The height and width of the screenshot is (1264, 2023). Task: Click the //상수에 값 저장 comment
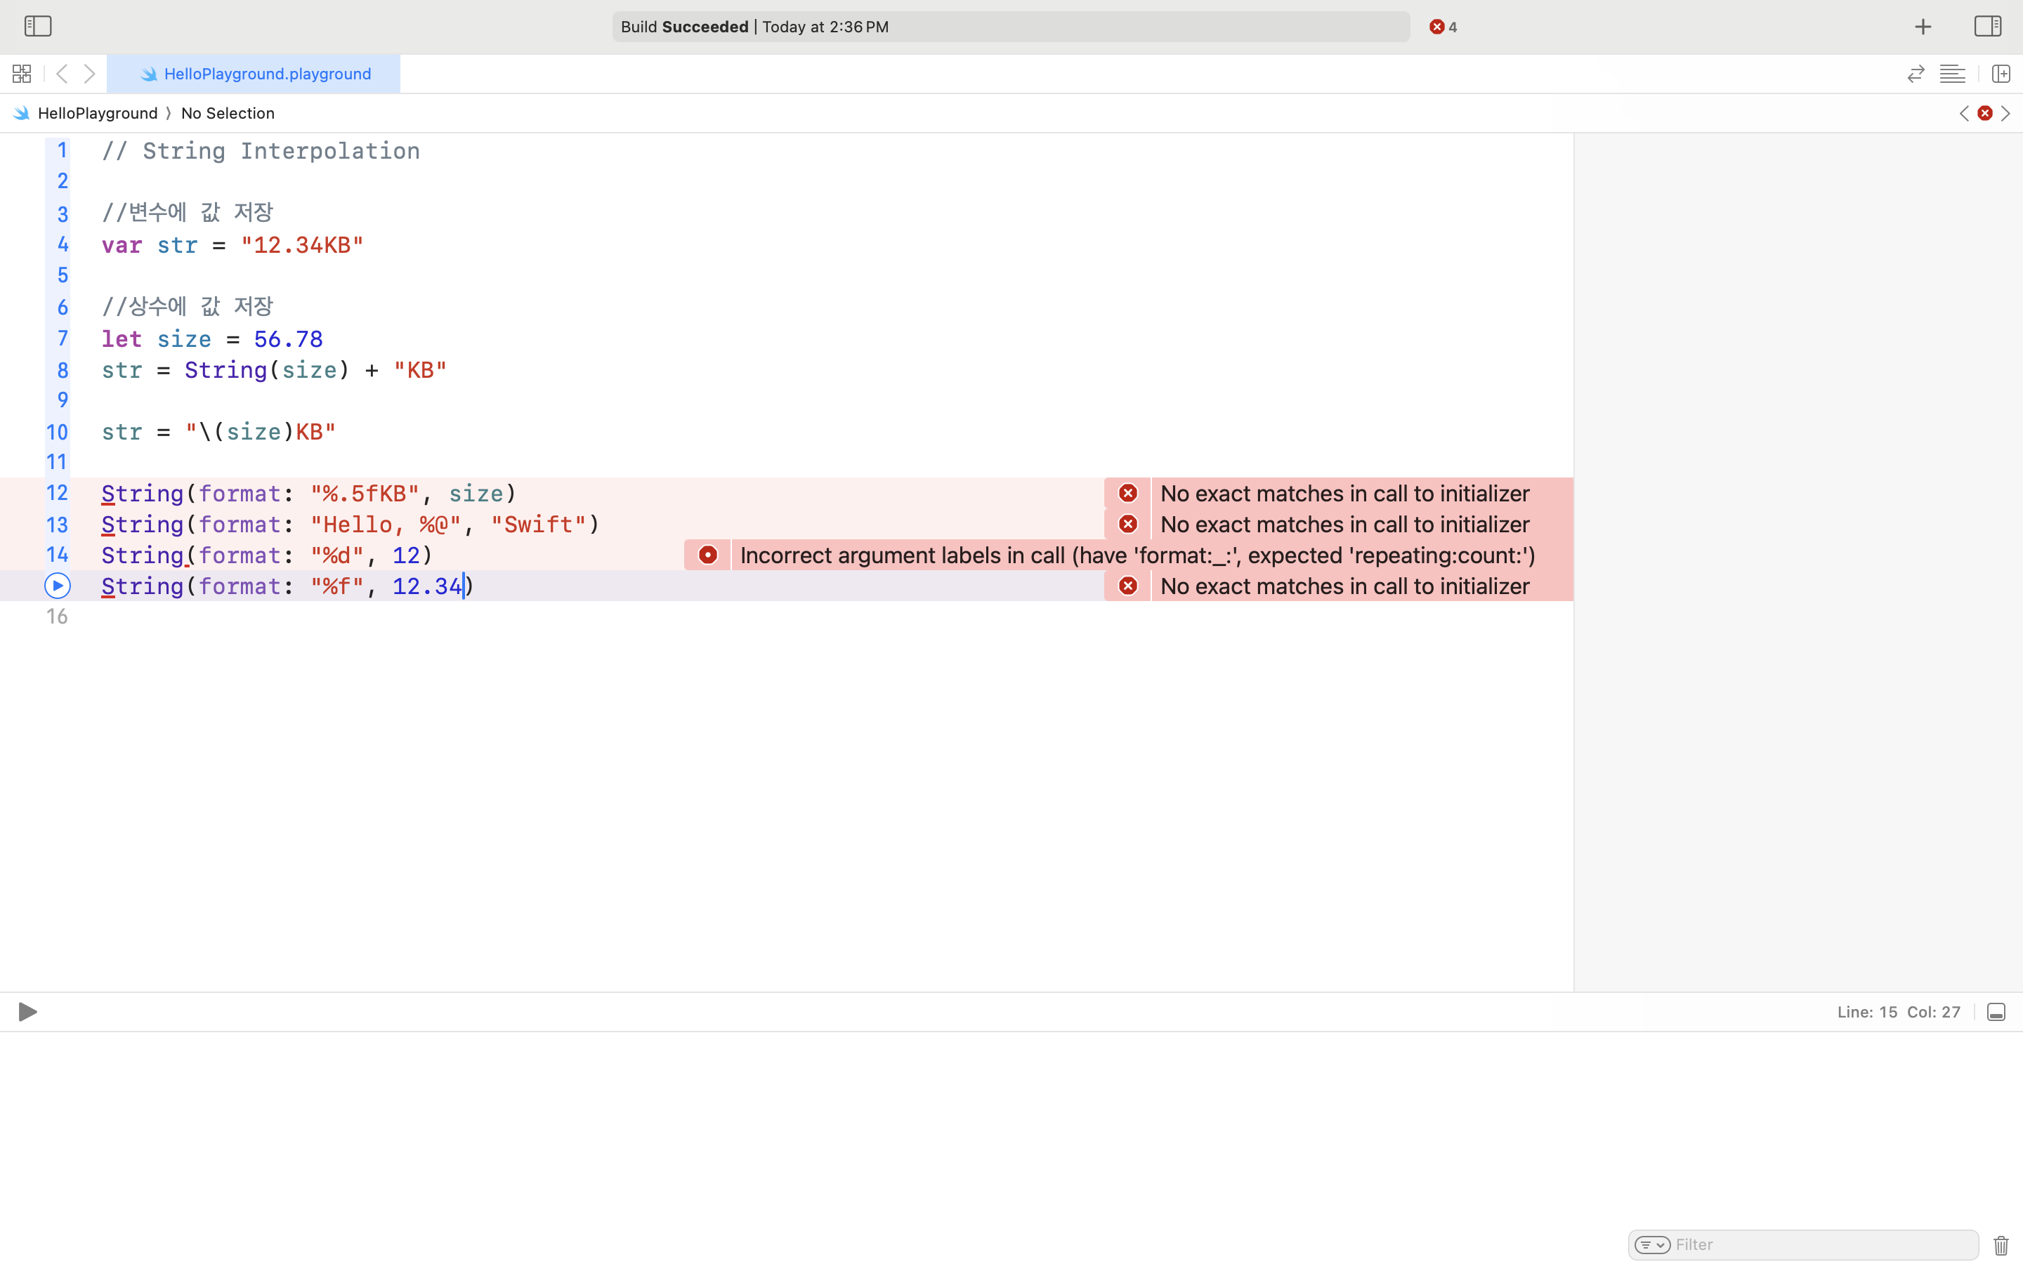point(188,307)
